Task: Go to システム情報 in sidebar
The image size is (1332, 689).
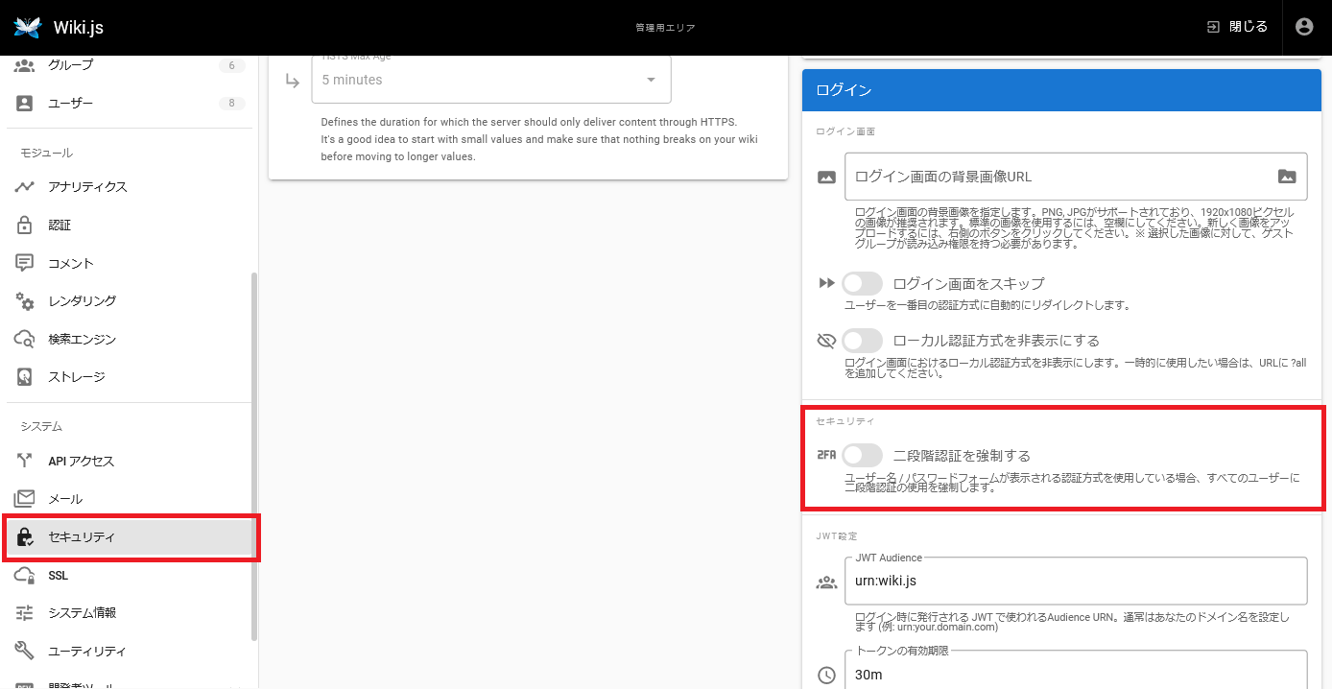Action: [x=82, y=613]
